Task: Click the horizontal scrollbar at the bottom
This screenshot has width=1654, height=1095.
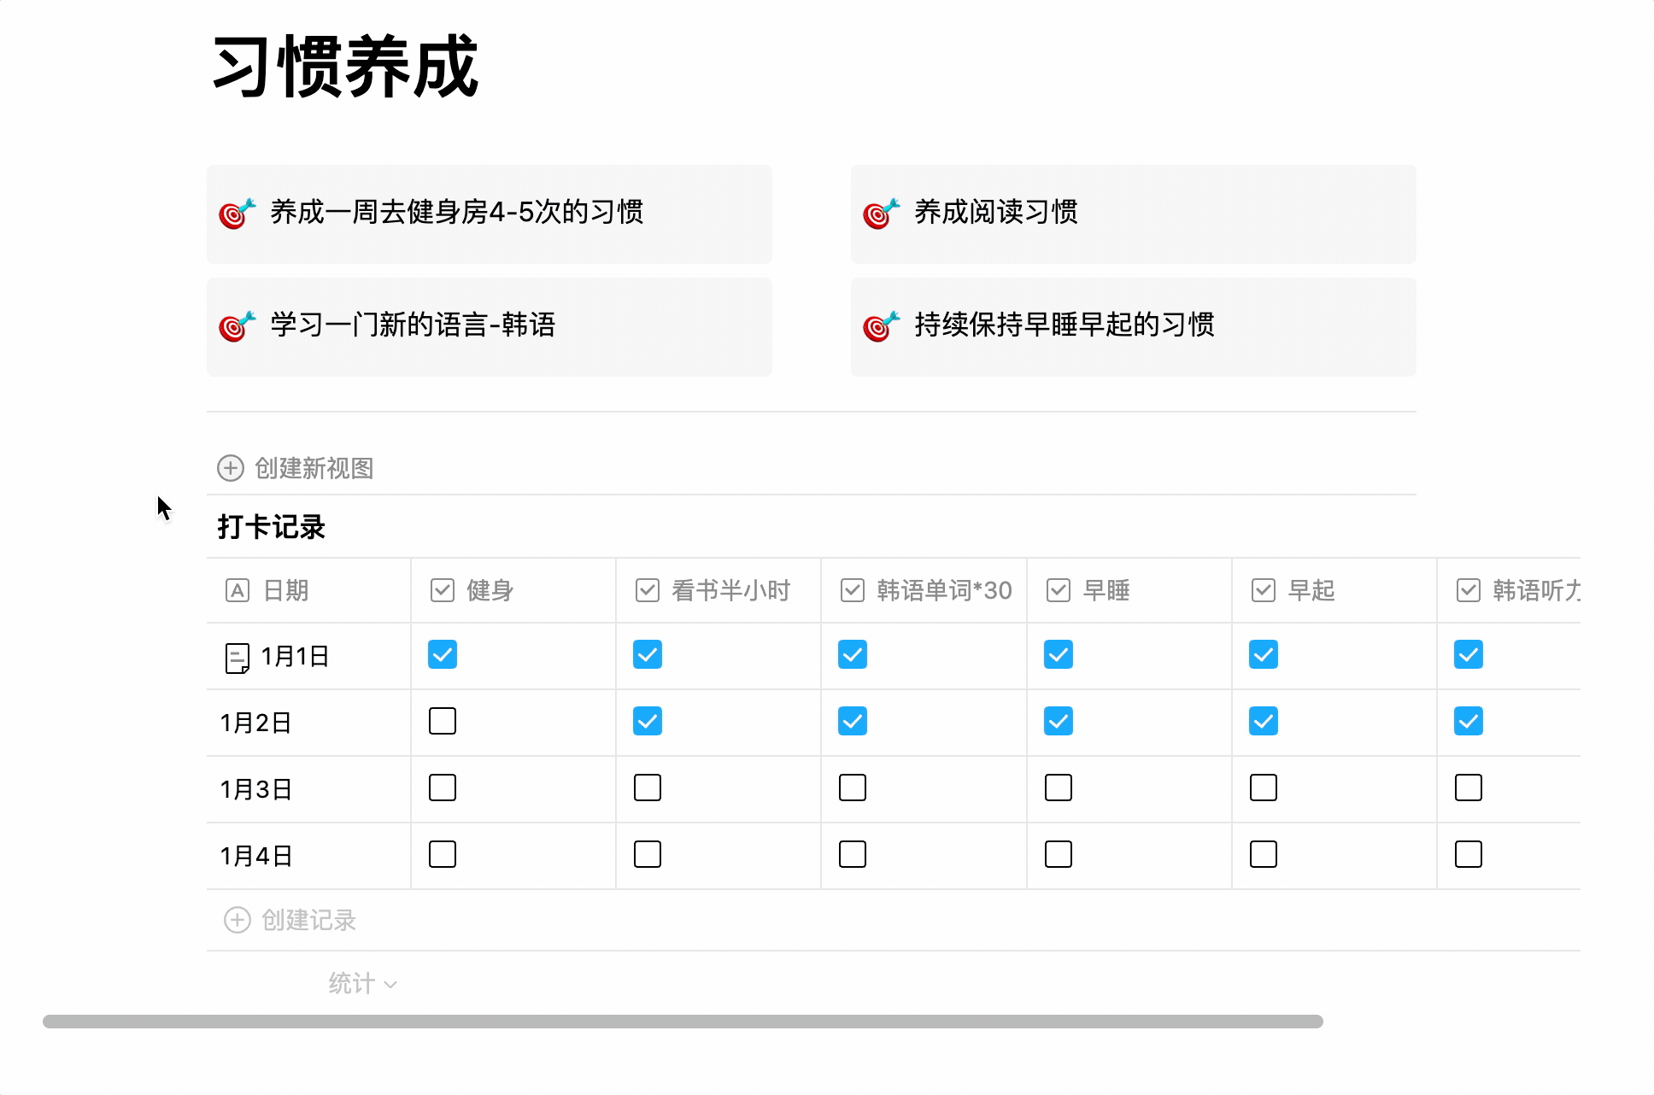Action: pyautogui.click(x=683, y=1022)
